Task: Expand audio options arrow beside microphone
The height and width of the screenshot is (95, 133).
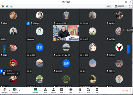Action: click(9, 91)
